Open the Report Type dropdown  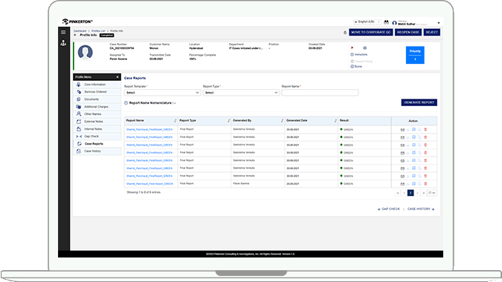(x=241, y=93)
